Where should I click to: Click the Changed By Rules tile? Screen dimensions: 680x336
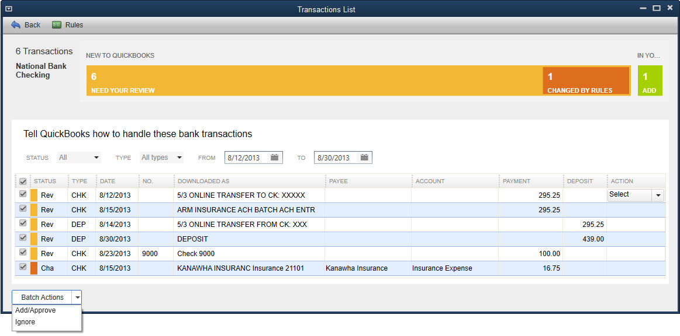point(586,80)
